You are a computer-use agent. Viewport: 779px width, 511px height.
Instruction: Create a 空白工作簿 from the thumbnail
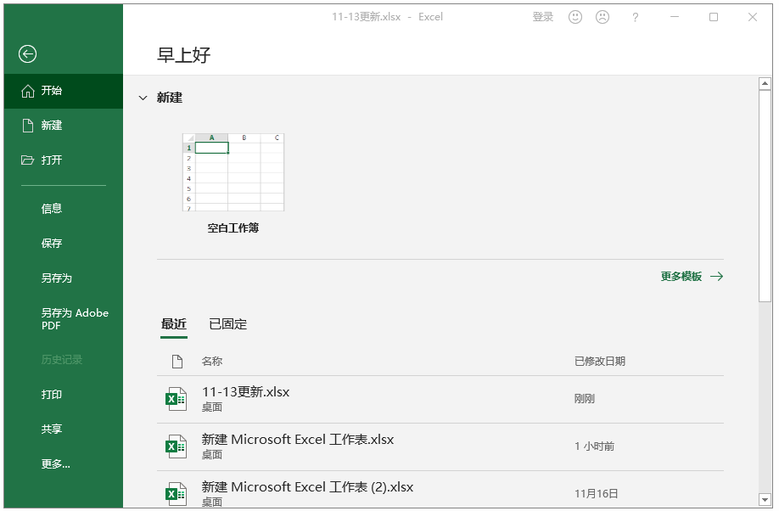click(x=233, y=172)
